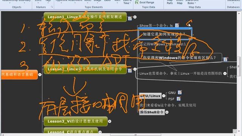The image size is (242, 136).
Task: Open Markers group dialog launcher
Action: click(52, 7)
